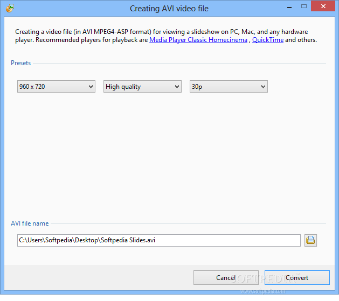
Task: Maximize the Creating AVI video file window
Action: (304, 6)
